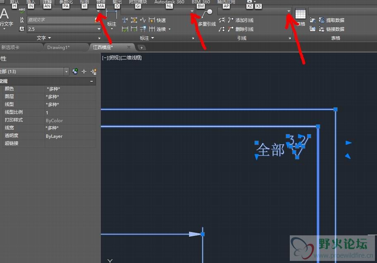The height and width of the screenshot is (263, 377).
Task: Click the yellow dimension space adjust icon
Action: click(x=134, y=20)
